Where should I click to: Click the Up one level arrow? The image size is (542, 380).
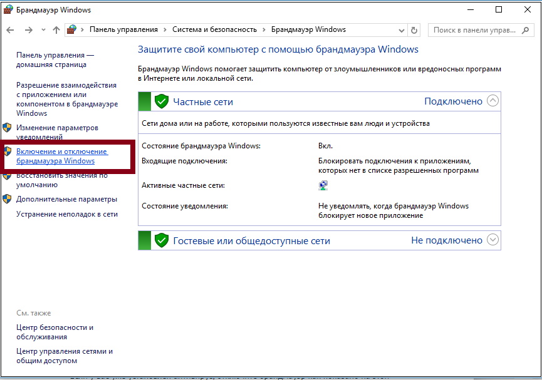pos(56,30)
